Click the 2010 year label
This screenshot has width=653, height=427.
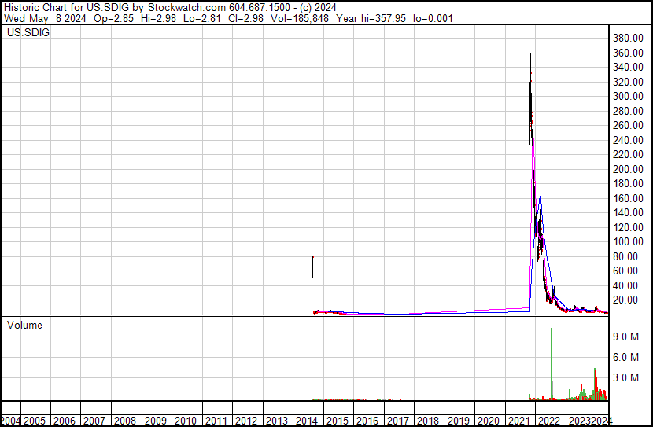[x=186, y=421]
